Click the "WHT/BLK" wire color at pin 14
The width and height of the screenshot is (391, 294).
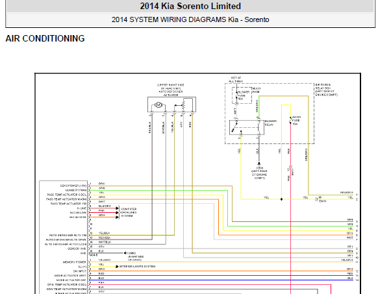(x=105, y=242)
